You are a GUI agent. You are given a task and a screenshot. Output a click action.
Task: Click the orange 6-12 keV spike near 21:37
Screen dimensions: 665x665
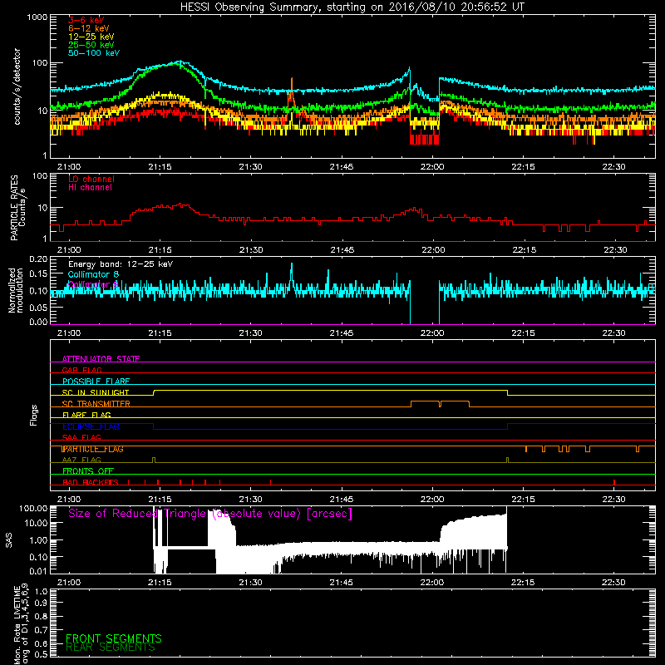[x=292, y=91]
